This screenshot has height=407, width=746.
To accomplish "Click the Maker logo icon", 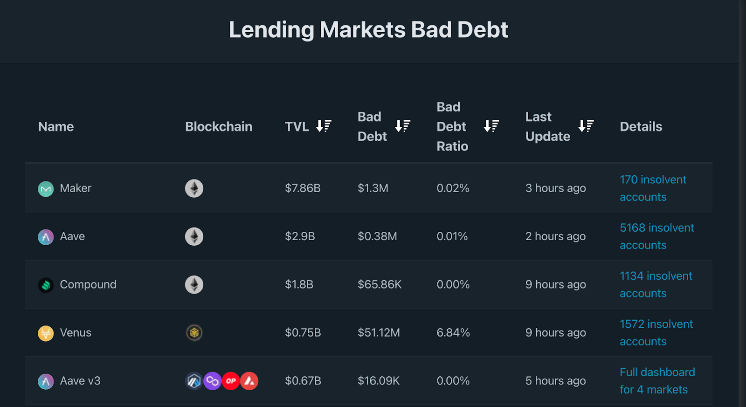I will [46, 189].
